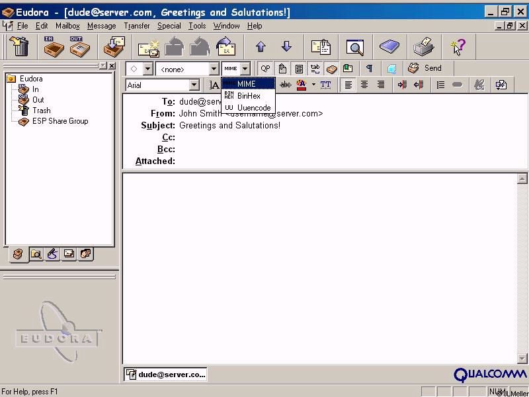Click the font size icon
The width and height of the screenshot is (529, 397).
click(x=214, y=85)
